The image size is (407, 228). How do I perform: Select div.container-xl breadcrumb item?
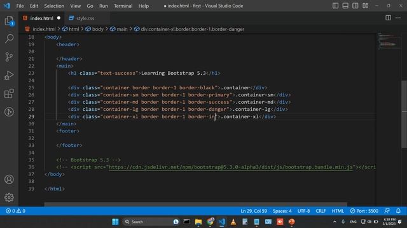[192, 29]
